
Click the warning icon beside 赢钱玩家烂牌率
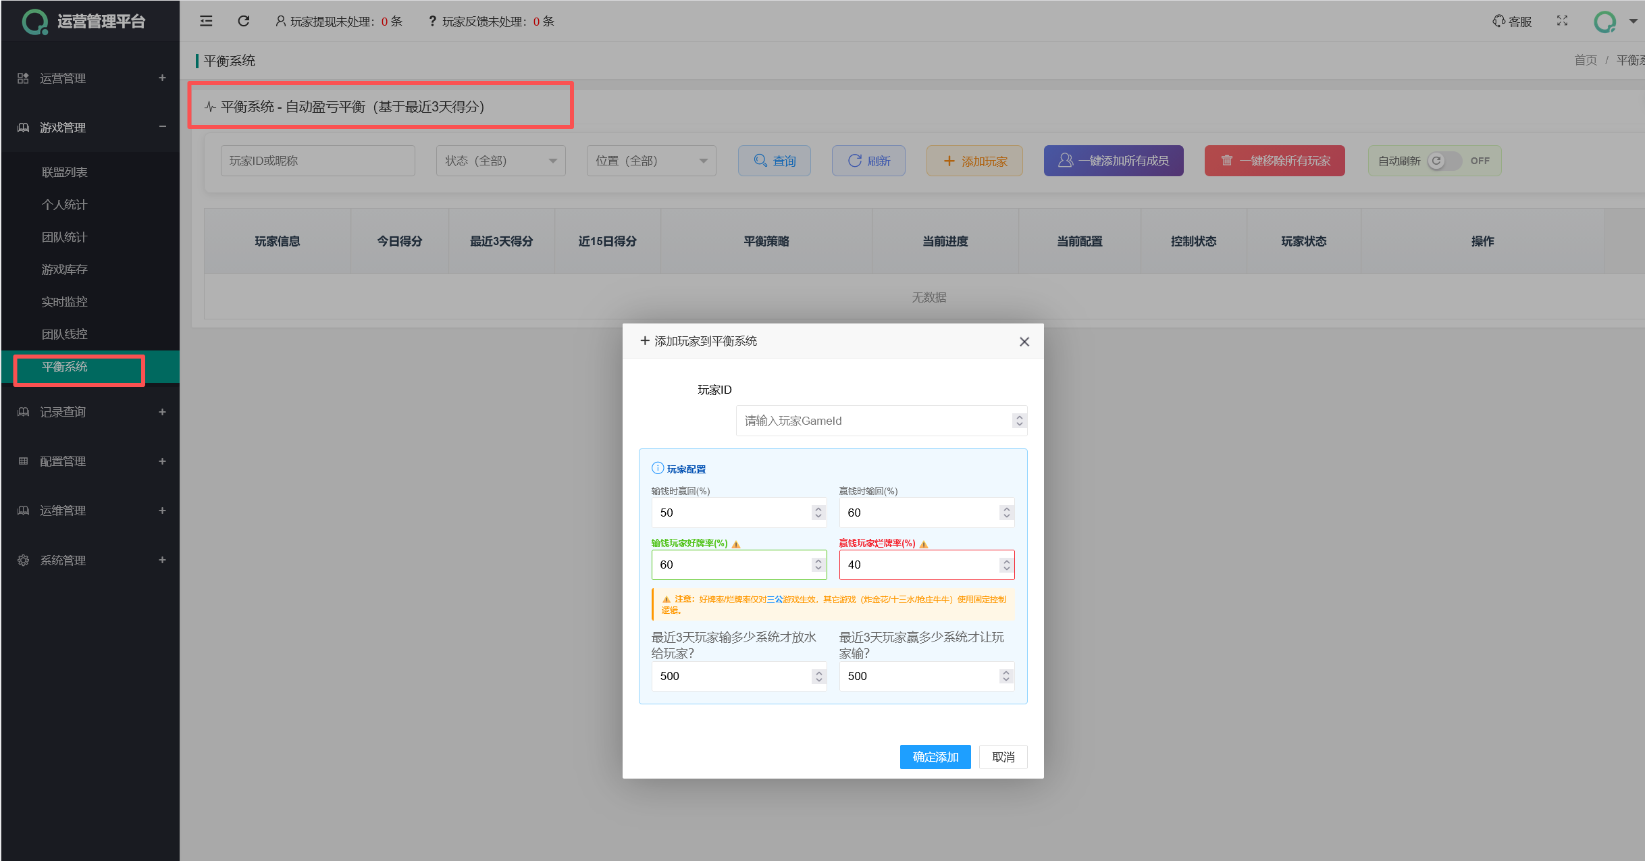click(x=924, y=544)
